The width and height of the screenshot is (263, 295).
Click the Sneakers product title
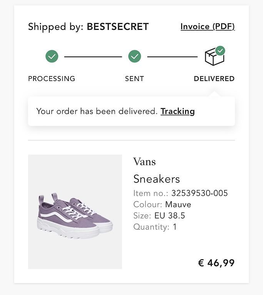[x=156, y=179]
